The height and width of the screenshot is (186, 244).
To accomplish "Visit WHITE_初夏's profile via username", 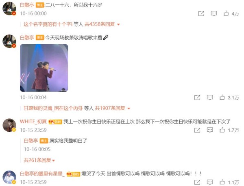I will [33, 121].
